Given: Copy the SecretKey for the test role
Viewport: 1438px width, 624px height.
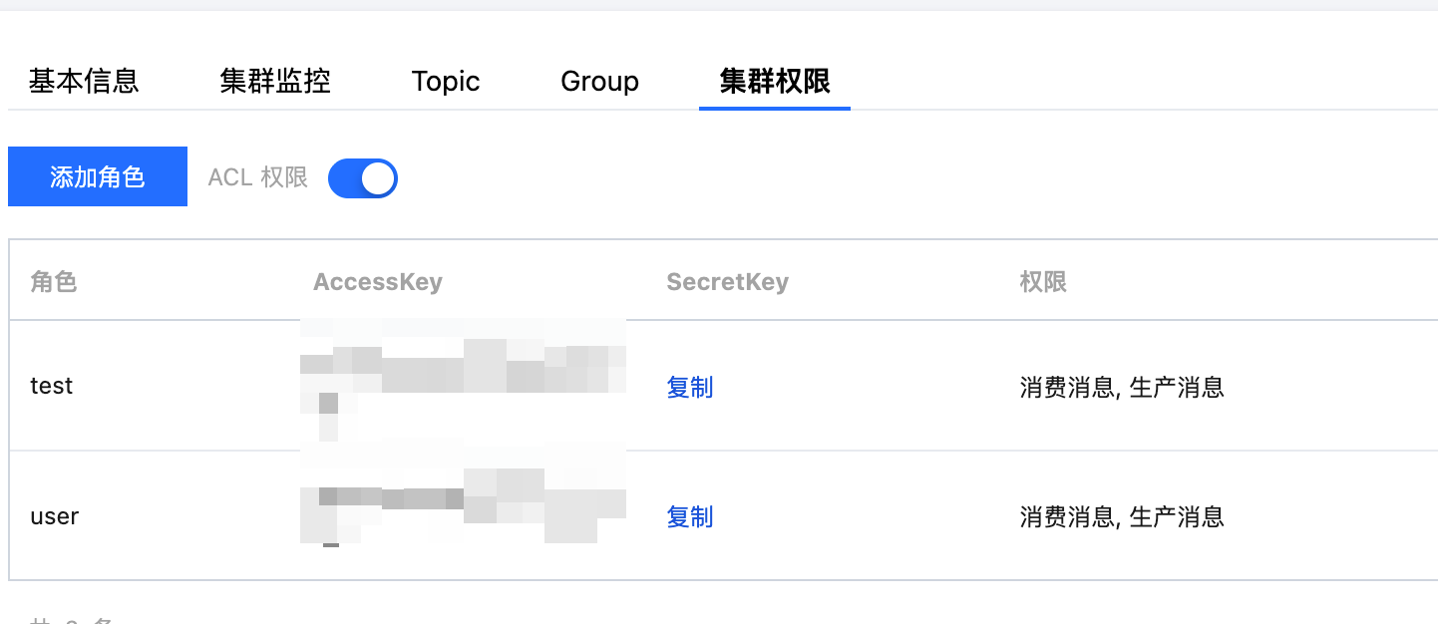Looking at the screenshot, I should tap(690, 387).
